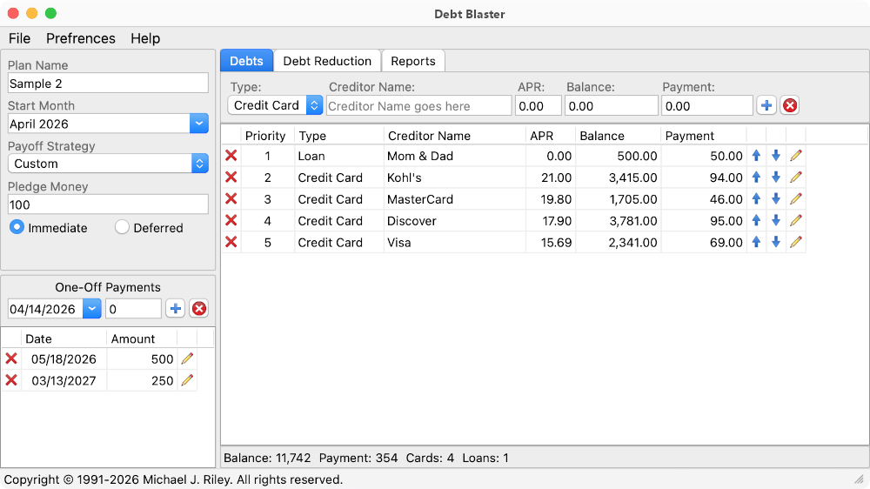Screen dimensions: 870x489
Task: Move Kohl's debt up in priority
Action: (756, 178)
